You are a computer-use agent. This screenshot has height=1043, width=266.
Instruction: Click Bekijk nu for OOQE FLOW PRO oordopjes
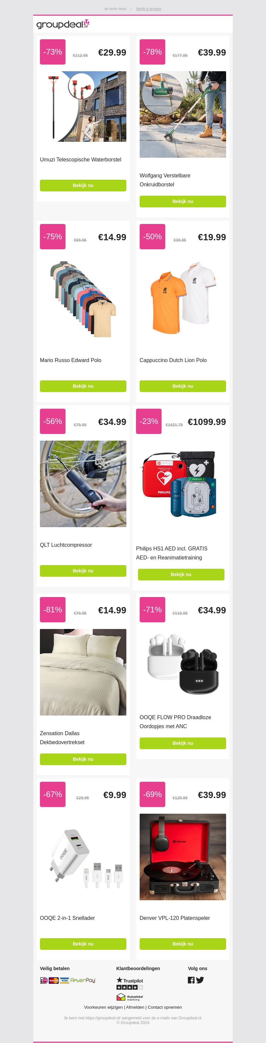point(183,743)
